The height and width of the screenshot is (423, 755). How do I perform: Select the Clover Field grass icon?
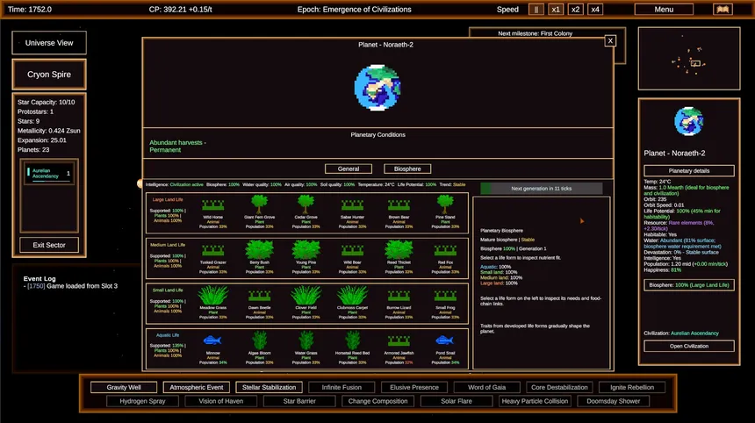306,295
